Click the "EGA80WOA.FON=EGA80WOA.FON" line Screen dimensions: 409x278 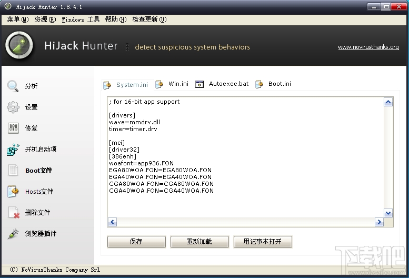tap(161, 170)
